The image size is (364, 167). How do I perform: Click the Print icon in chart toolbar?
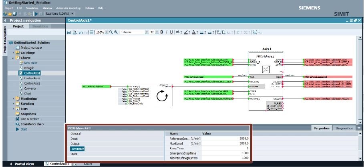(74, 32)
